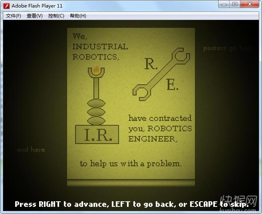The width and height of the screenshot is (262, 214).
Task: Maximize the Flash Player window
Action: click(x=235, y=4)
